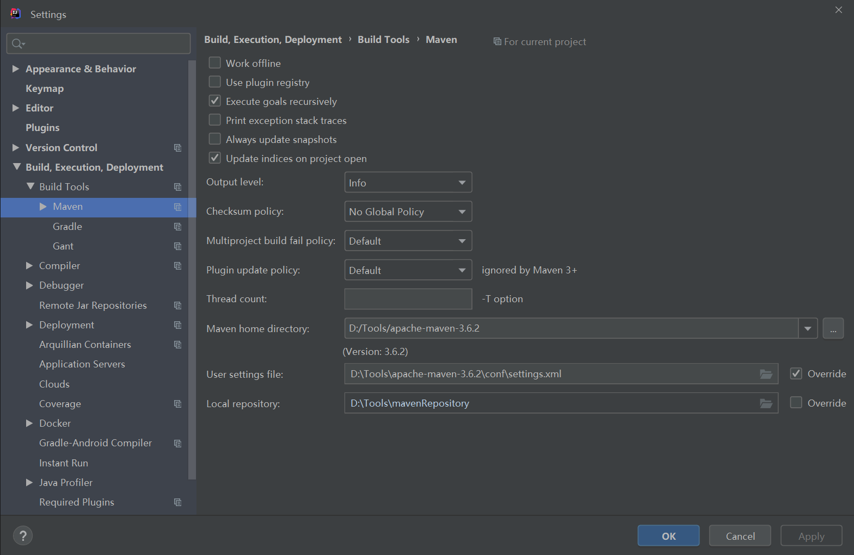This screenshot has width=854, height=555.
Task: Enable the Work offline checkbox
Action: coord(215,63)
